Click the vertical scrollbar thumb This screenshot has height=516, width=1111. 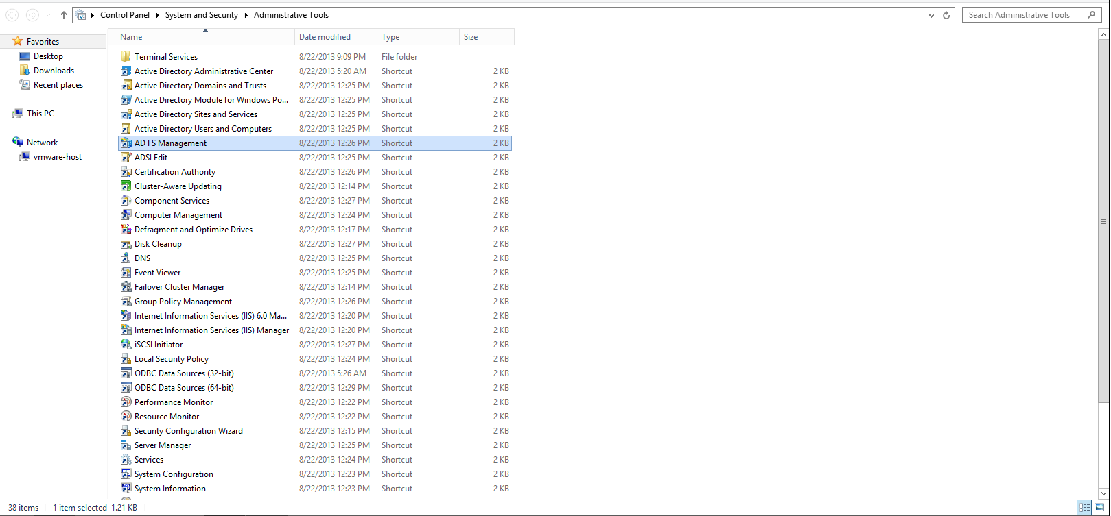click(1103, 221)
